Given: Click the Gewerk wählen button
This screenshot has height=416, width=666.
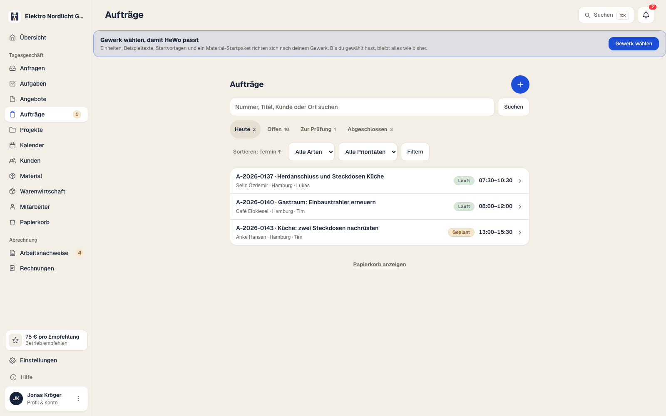Looking at the screenshot, I should tap(634, 44).
